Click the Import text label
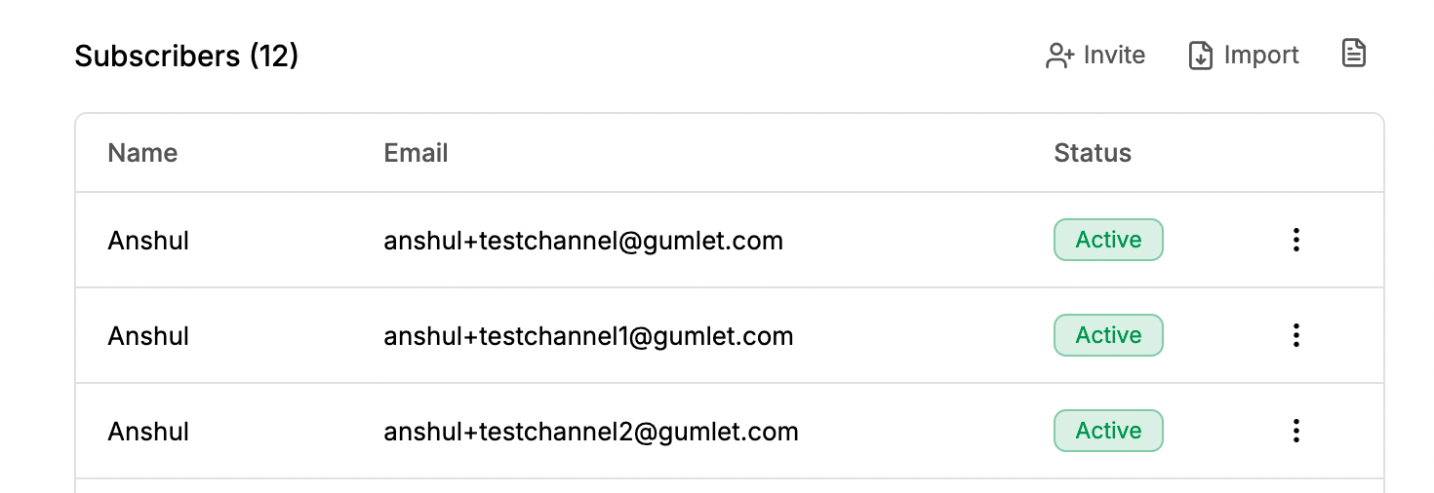Image resolution: width=1434 pixels, height=493 pixels. tap(1261, 56)
